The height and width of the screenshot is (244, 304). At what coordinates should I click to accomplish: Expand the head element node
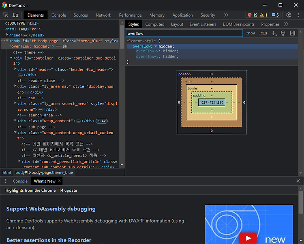(6, 35)
